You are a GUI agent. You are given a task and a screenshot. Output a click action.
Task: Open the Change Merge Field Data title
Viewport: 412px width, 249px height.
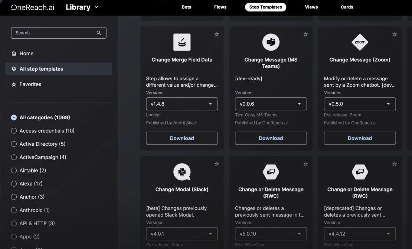pyautogui.click(x=182, y=60)
